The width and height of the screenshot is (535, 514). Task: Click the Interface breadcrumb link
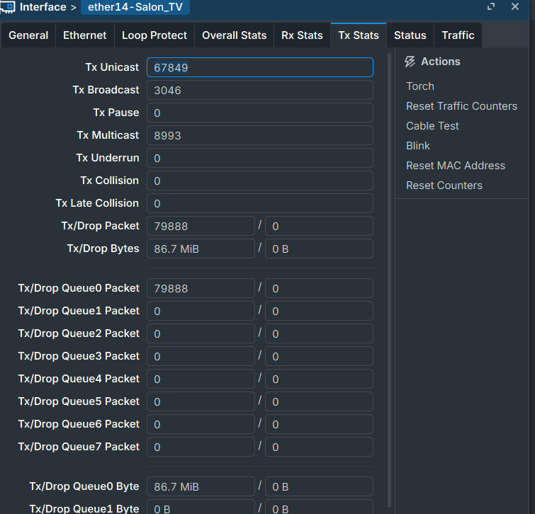pyautogui.click(x=43, y=7)
